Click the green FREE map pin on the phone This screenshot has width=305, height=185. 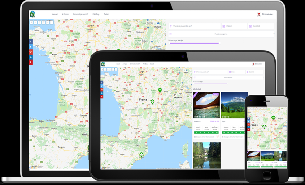pos(273,118)
